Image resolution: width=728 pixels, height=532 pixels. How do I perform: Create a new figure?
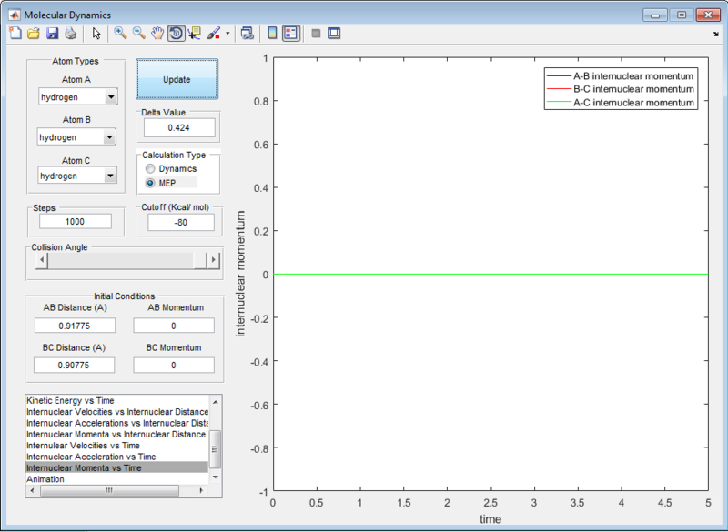tap(15, 34)
